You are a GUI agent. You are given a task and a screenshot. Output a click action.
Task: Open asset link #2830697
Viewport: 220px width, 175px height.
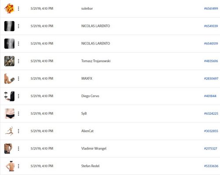[x=211, y=78]
